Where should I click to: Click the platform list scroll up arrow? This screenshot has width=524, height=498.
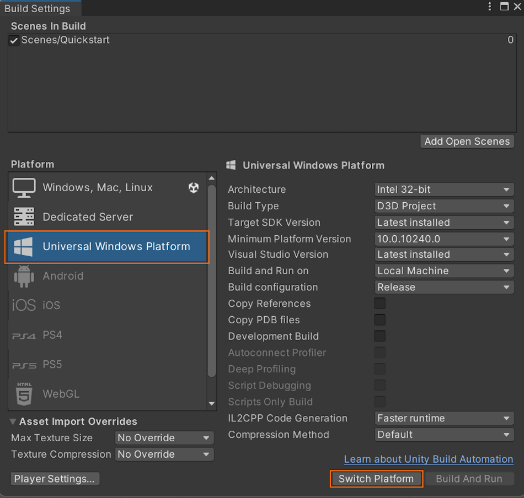click(212, 178)
